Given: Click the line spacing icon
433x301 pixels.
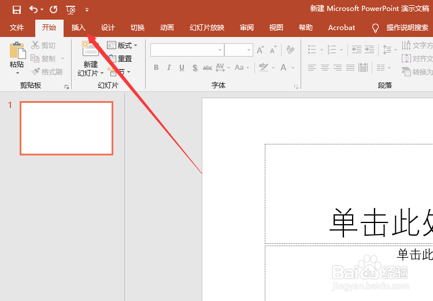Looking at the screenshot, I should point(387,50).
